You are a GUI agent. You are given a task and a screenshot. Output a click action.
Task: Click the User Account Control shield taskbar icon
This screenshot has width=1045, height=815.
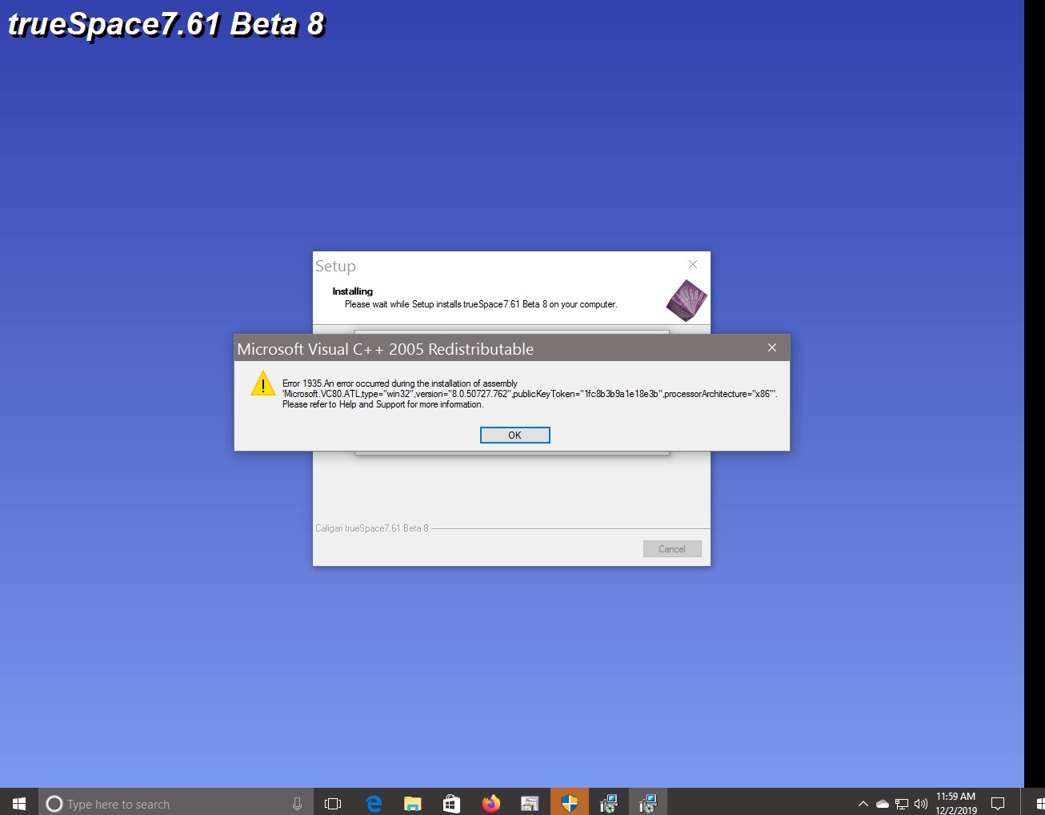(x=569, y=803)
